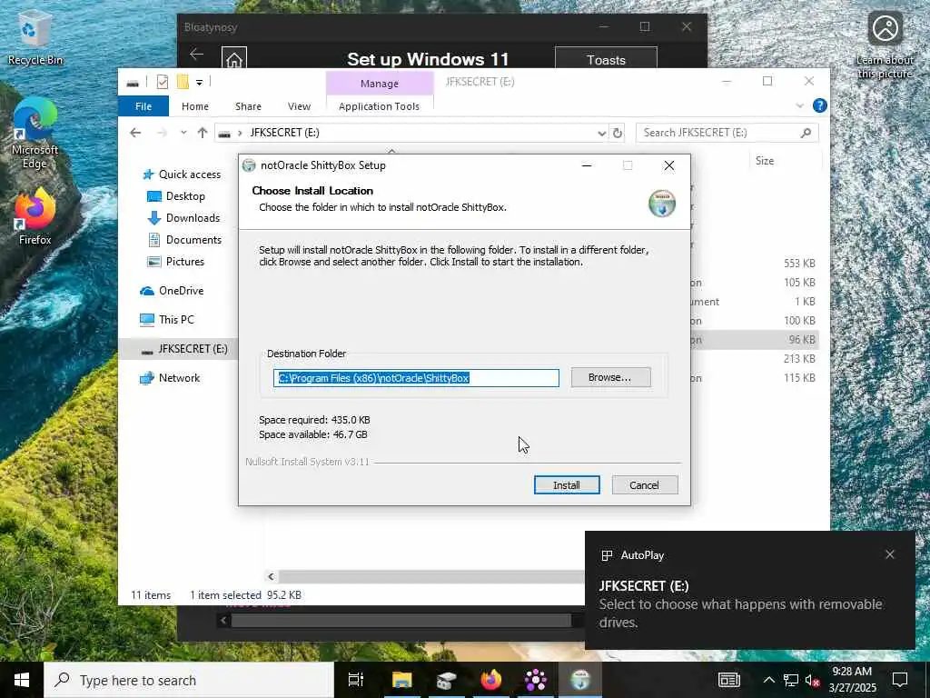Screen dimensions: 930x698
Task: Open File Explorer taskbar icon
Action: coord(401,680)
